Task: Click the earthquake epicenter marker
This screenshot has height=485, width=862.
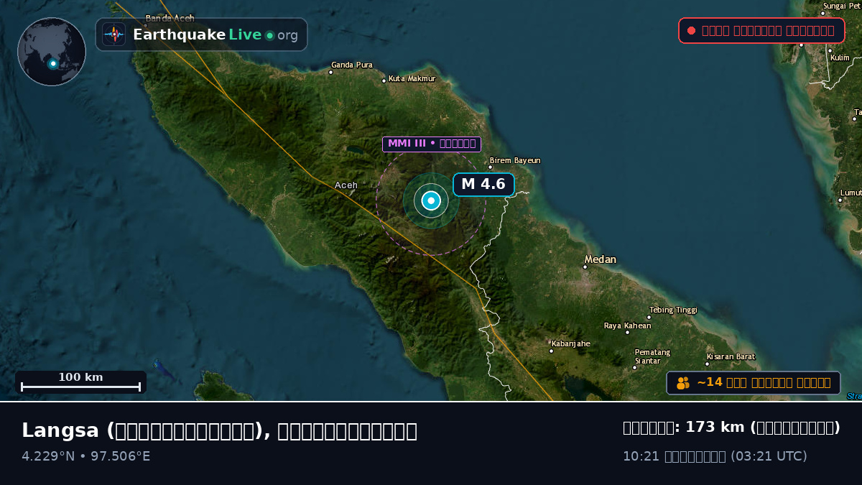Action: click(x=431, y=201)
